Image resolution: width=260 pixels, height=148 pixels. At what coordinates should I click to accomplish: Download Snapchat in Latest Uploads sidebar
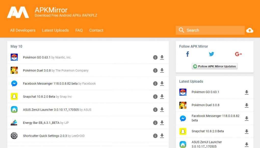tap(247, 131)
